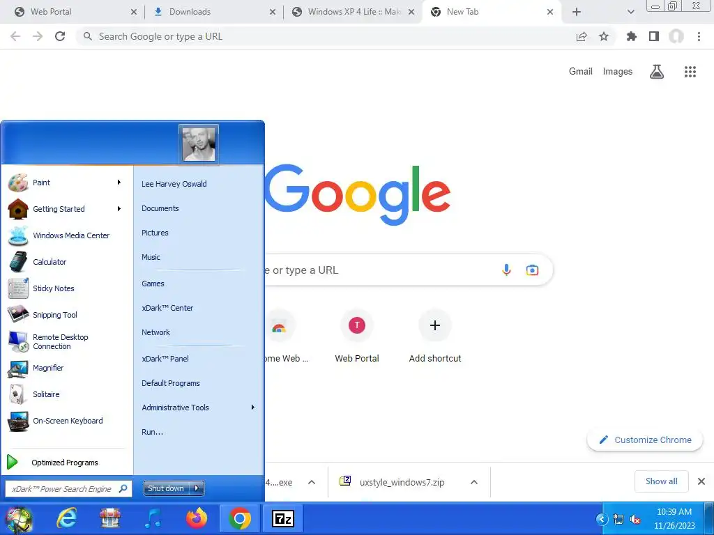Expand Administrative Tools submenu
This screenshot has width=714, height=535.
(x=252, y=408)
